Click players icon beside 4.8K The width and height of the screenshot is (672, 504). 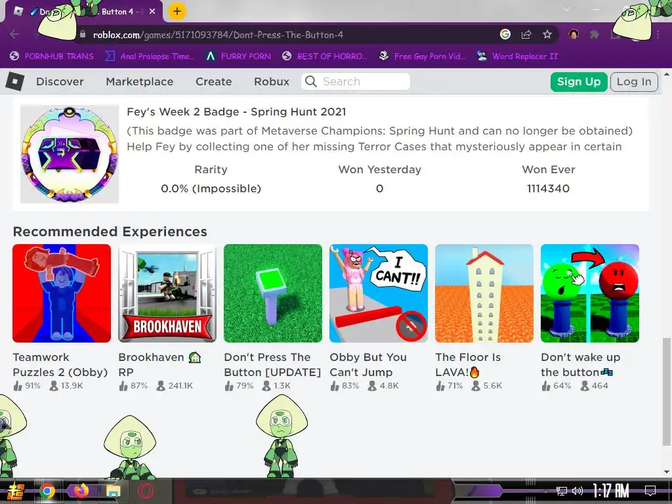[372, 386]
